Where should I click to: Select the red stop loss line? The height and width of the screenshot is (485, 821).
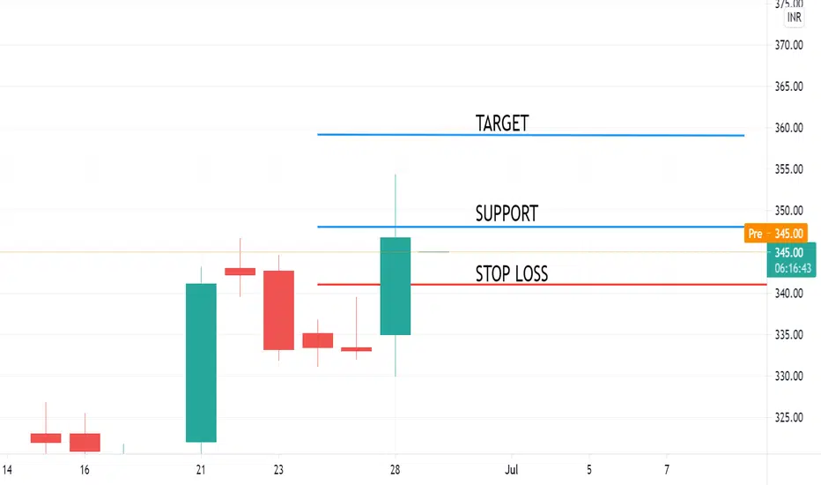pos(542,285)
